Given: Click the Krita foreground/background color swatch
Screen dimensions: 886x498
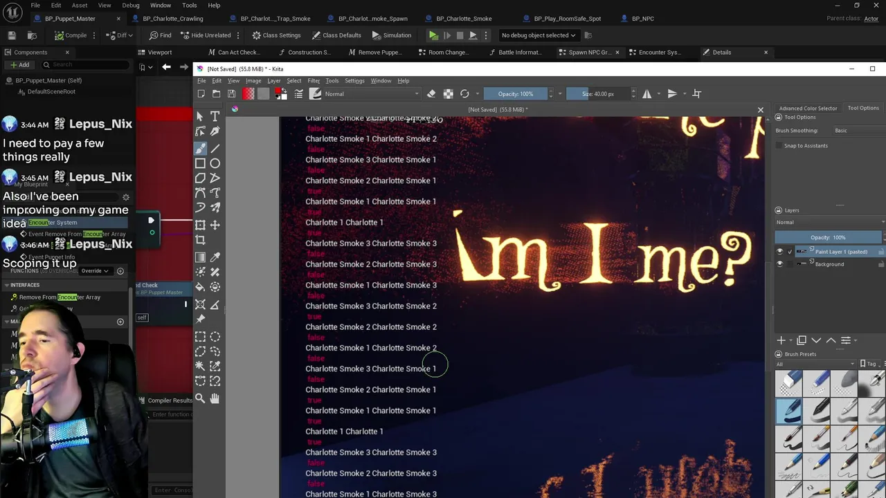Looking at the screenshot, I should point(281,93).
